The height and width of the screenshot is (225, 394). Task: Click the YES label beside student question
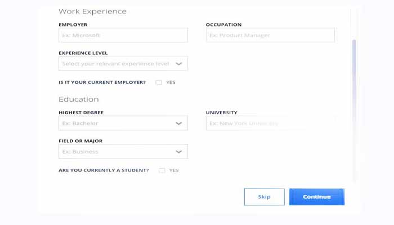[174, 170]
